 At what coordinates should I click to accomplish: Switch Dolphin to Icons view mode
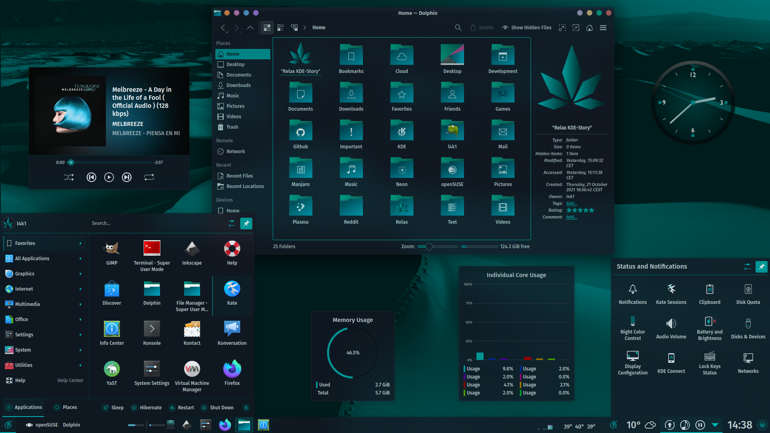point(267,28)
